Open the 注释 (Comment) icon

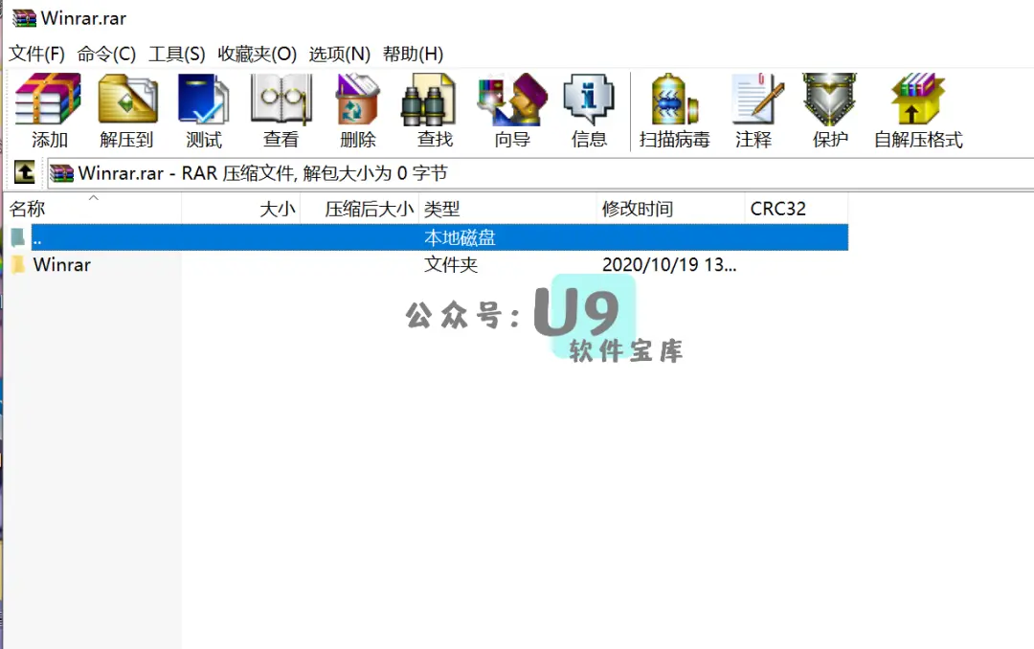758,99
